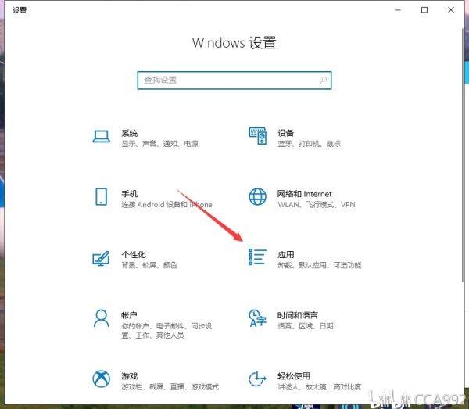Open the 时间和语言 clock-letter icon
469x409 pixels.
(257, 318)
